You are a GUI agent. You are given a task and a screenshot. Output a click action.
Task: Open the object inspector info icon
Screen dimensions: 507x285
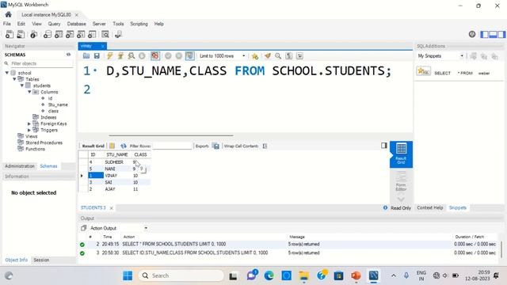pyautogui.click(x=33, y=34)
